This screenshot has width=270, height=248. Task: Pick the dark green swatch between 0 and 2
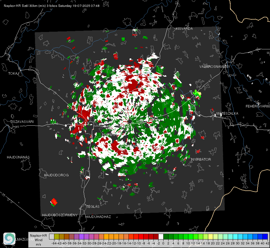pos(166,236)
